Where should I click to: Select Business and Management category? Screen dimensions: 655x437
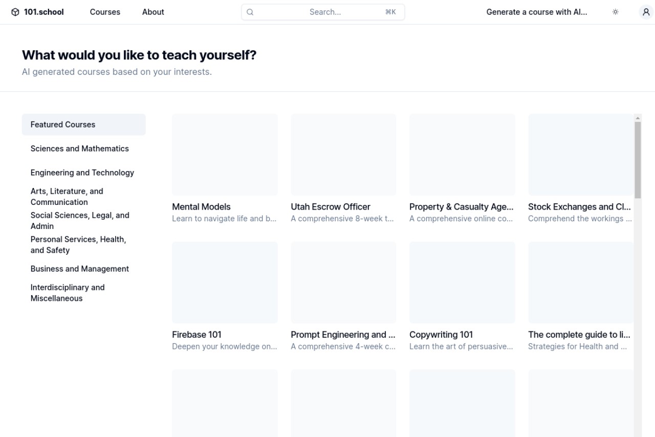point(84,269)
